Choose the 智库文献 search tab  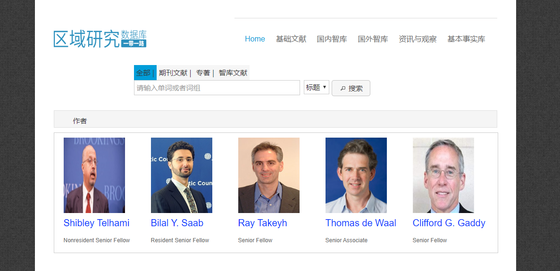[x=233, y=73]
